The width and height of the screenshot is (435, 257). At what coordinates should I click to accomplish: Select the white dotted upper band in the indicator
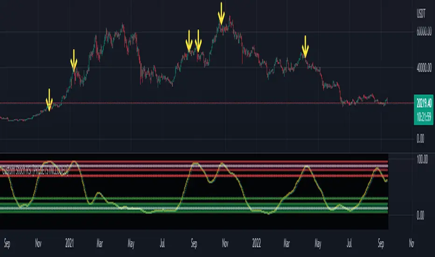click(x=194, y=166)
